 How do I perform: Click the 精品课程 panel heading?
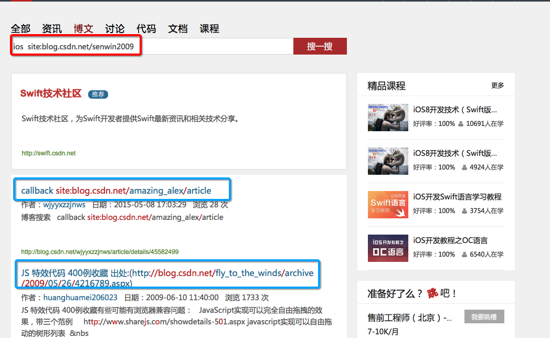(387, 86)
